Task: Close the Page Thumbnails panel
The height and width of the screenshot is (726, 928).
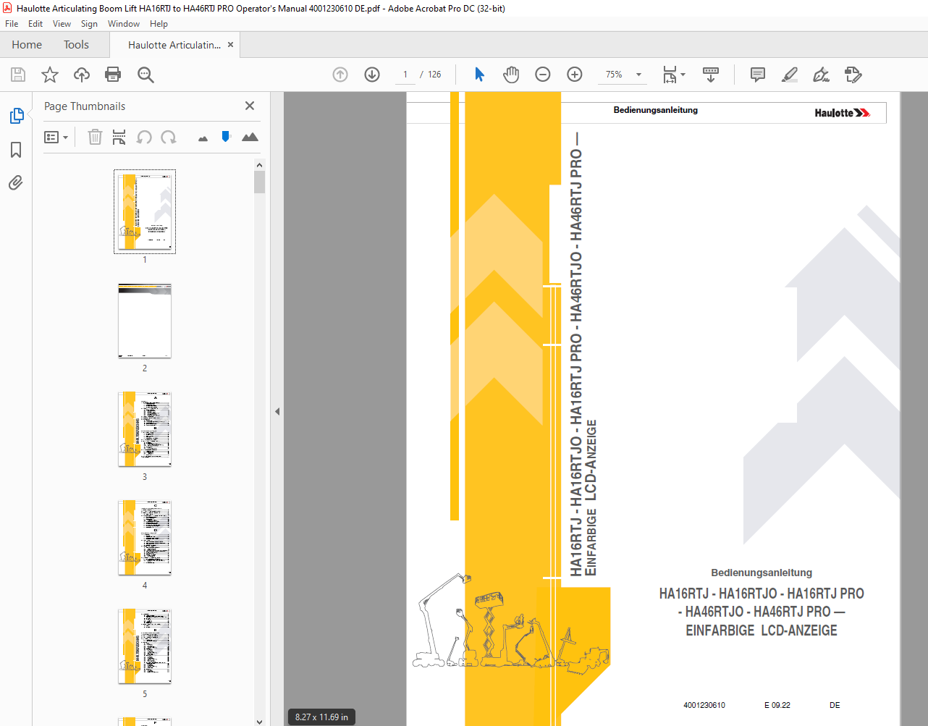Action: (250, 106)
